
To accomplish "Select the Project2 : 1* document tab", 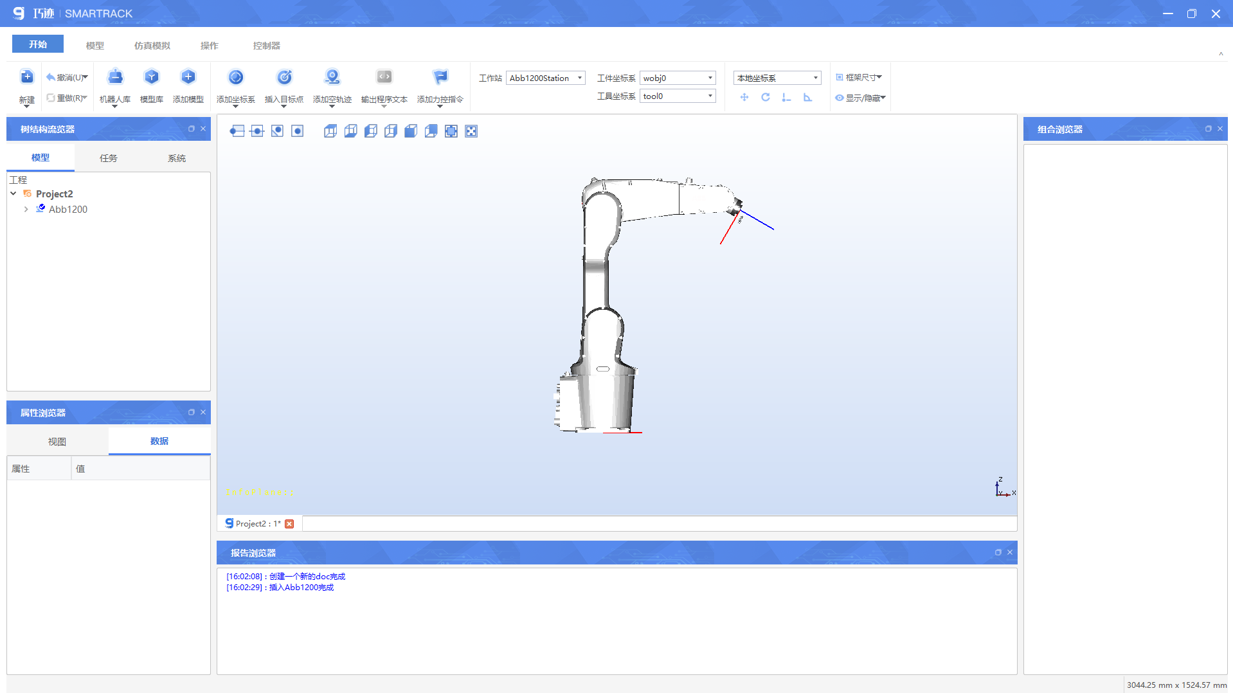I will click(x=258, y=523).
